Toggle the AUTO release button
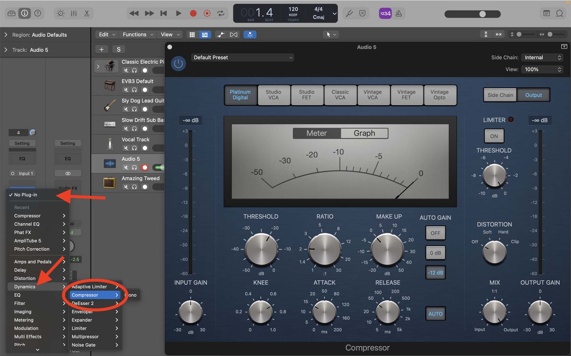 pos(435,314)
